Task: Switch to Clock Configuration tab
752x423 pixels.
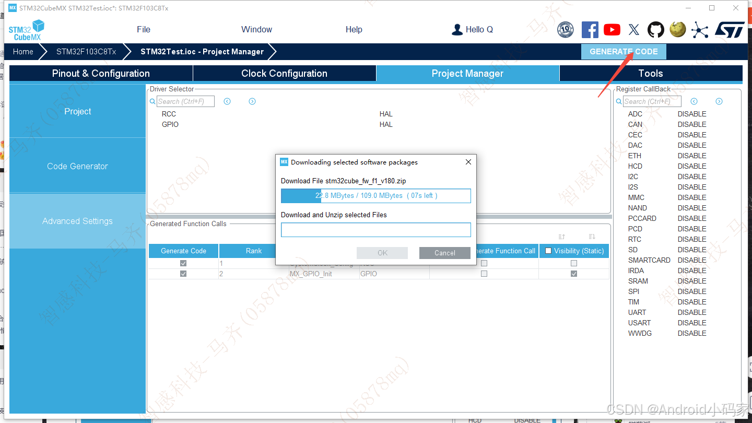Action: pyautogui.click(x=284, y=73)
